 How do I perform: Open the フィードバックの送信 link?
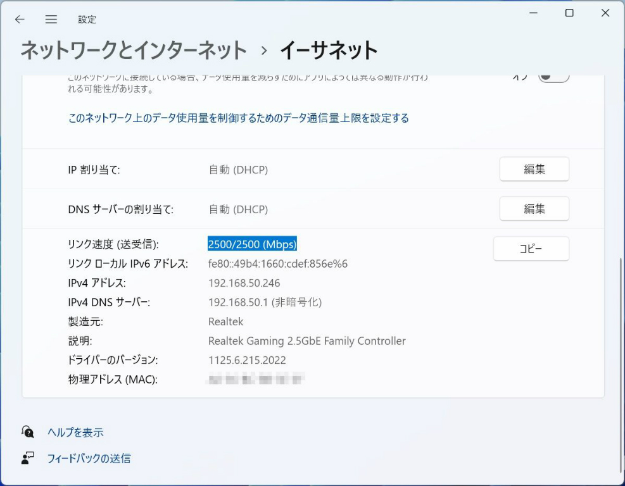(89, 459)
